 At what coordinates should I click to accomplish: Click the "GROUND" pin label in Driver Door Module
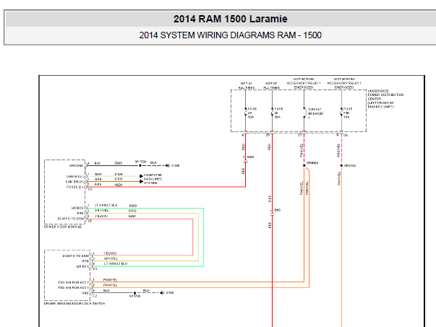[x=76, y=166]
